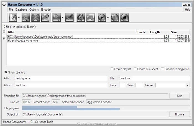Stop encoding with the stop icon
The height and width of the screenshot is (126, 194).
point(124,17)
